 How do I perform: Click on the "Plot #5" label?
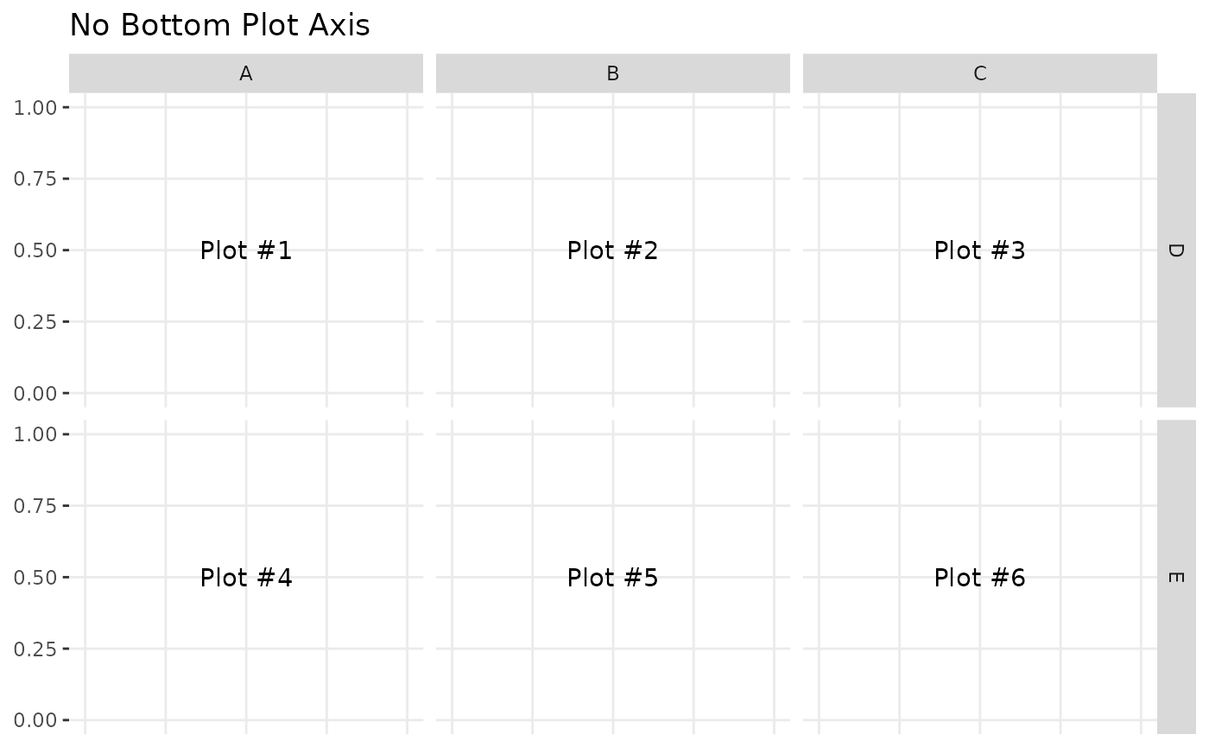coord(612,578)
